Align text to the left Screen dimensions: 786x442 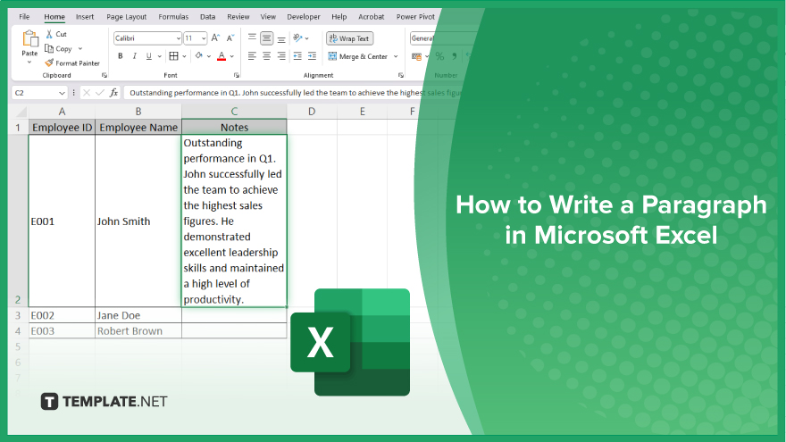[252, 56]
